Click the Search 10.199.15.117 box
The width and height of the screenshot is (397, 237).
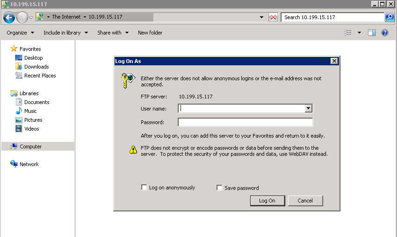(332, 17)
